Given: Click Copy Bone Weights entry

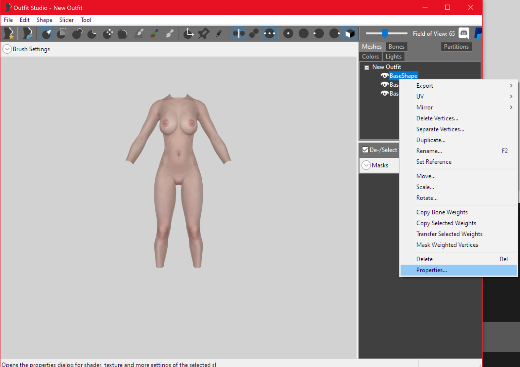Looking at the screenshot, I should [458, 212].
